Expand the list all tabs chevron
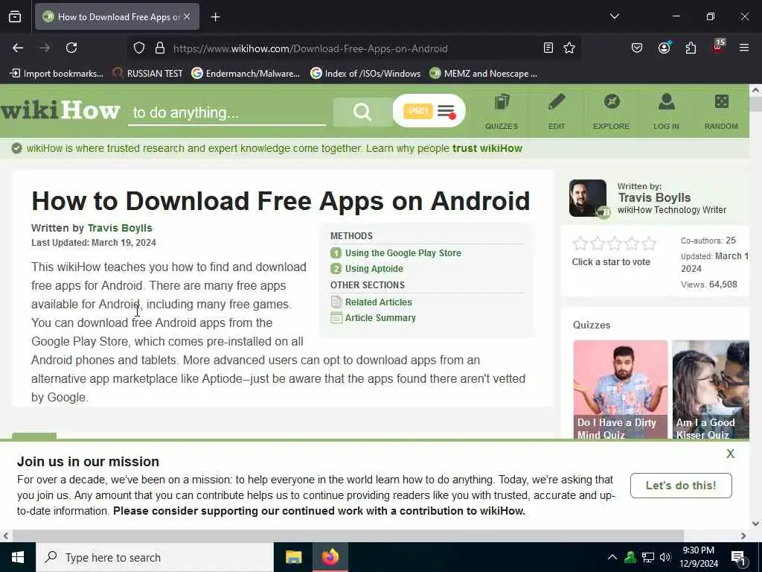Viewport: 762px width, 572px height. 614,16
